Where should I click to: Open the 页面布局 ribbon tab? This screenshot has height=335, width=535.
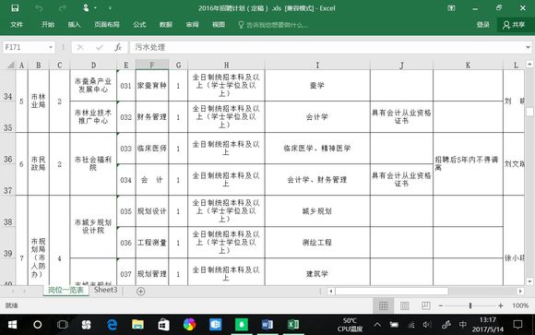point(107,25)
